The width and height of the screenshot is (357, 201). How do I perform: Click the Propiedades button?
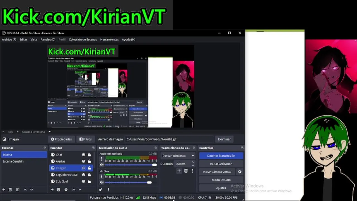tap(61, 139)
